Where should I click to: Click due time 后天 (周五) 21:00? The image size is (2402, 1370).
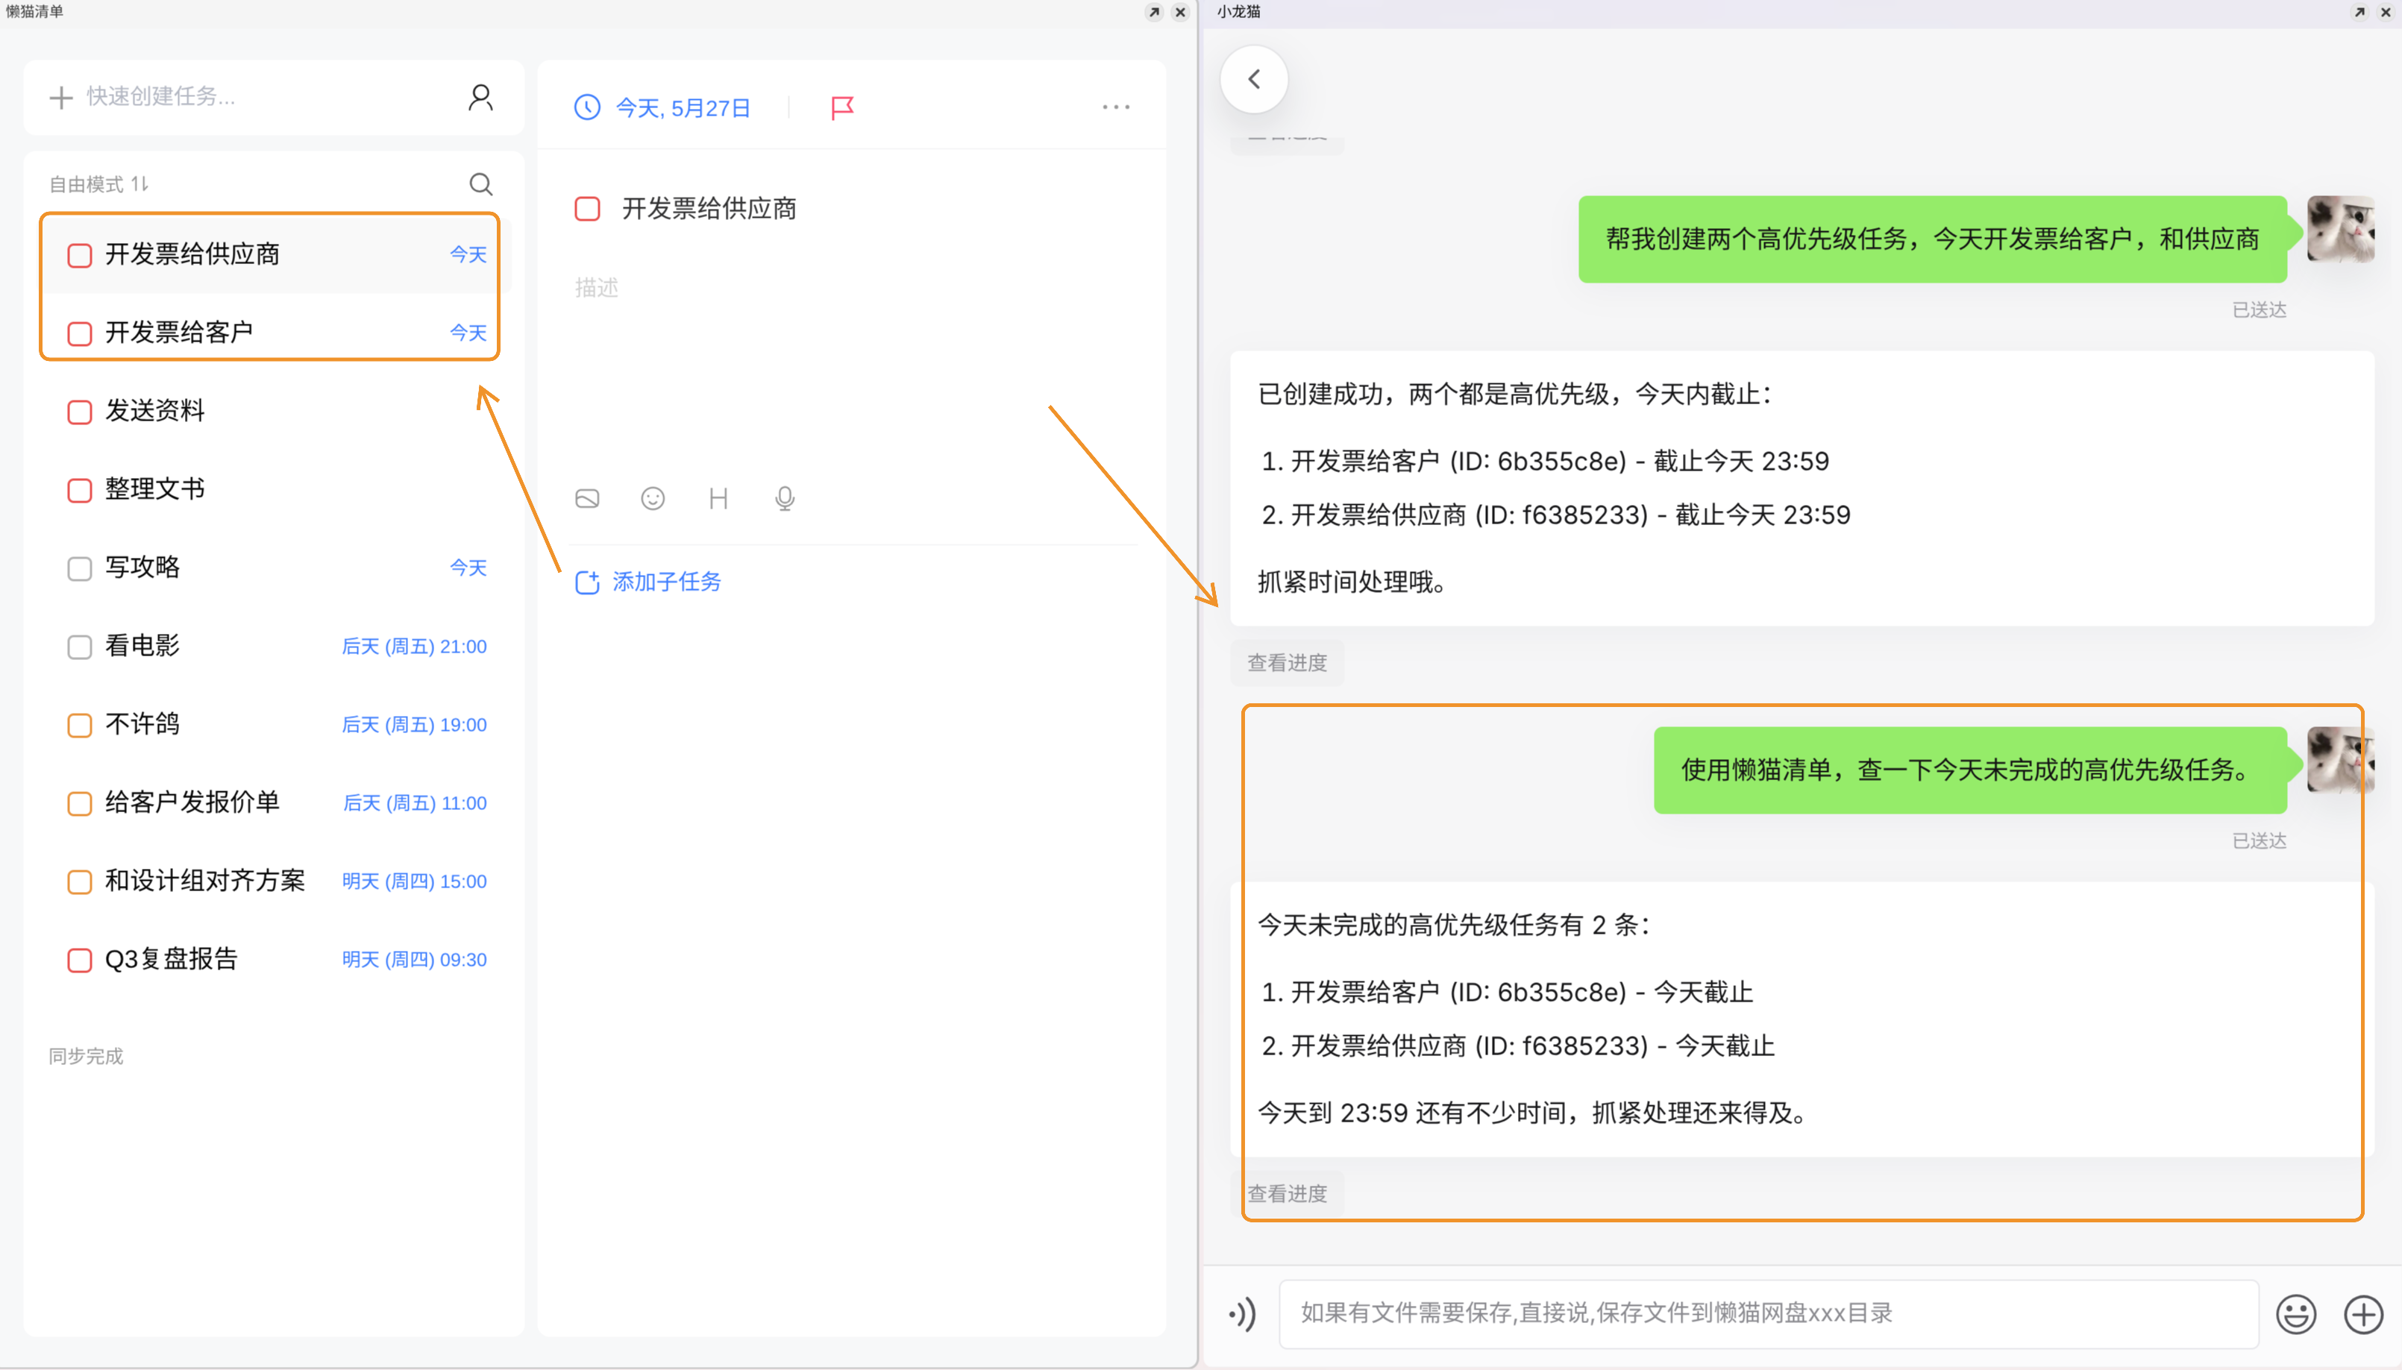pyautogui.click(x=414, y=647)
